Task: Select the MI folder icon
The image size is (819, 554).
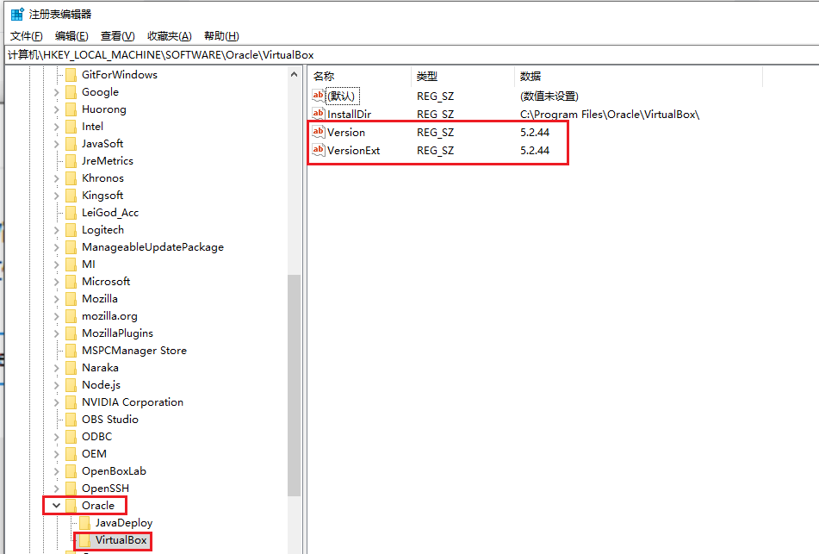Action: [71, 265]
